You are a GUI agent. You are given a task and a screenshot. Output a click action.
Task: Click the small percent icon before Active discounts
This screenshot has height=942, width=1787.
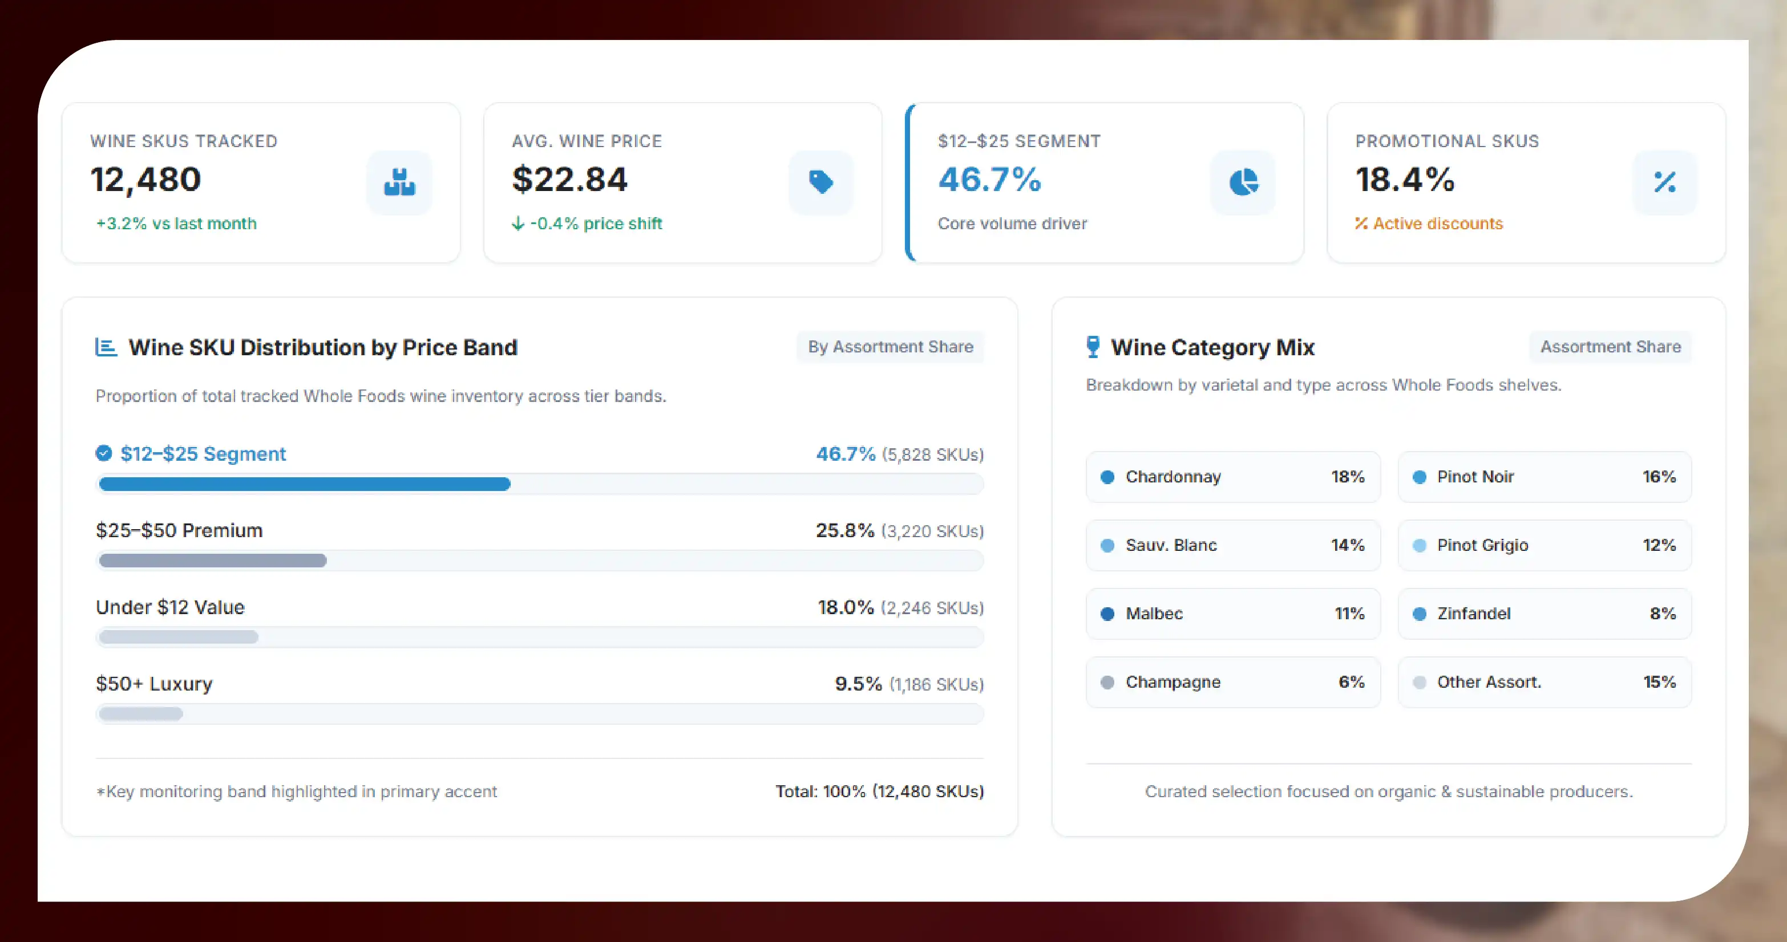(1361, 223)
